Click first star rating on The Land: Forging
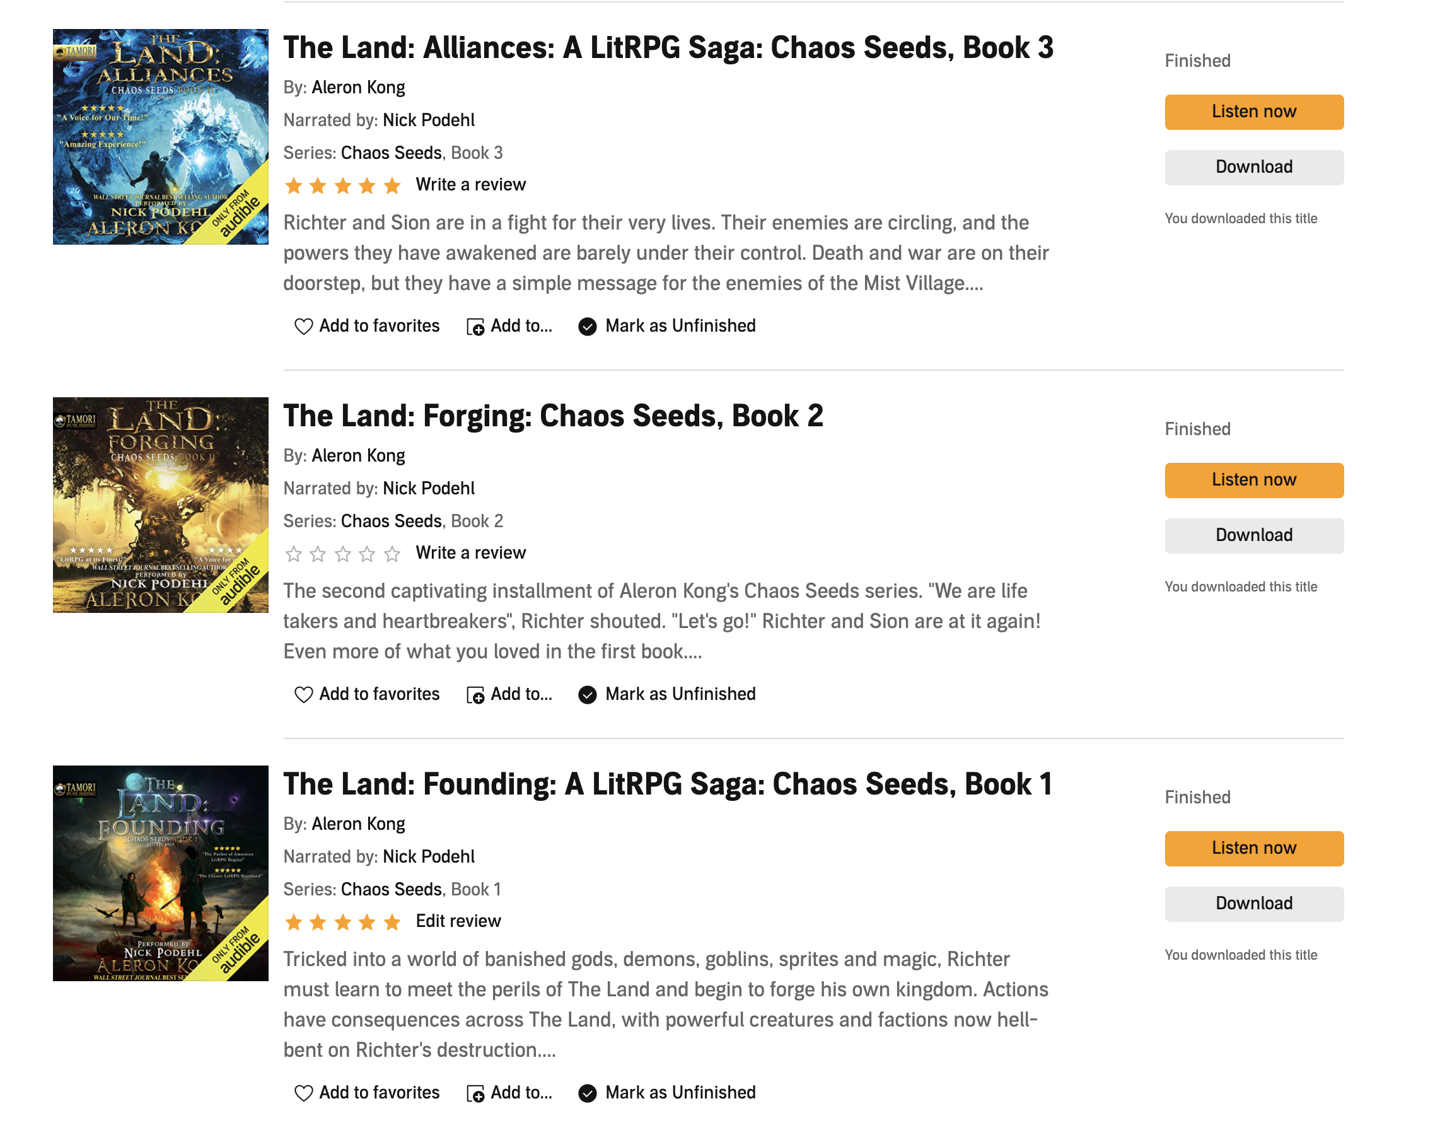The width and height of the screenshot is (1440, 1130). tap(294, 554)
